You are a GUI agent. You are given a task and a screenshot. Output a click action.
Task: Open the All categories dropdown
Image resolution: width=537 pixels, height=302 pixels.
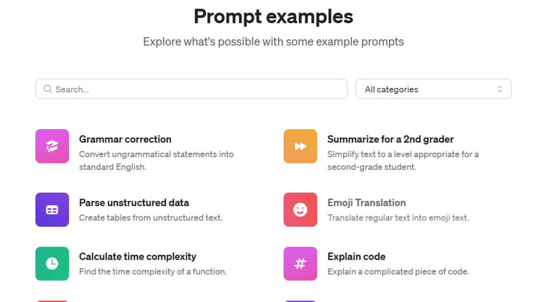pos(433,89)
